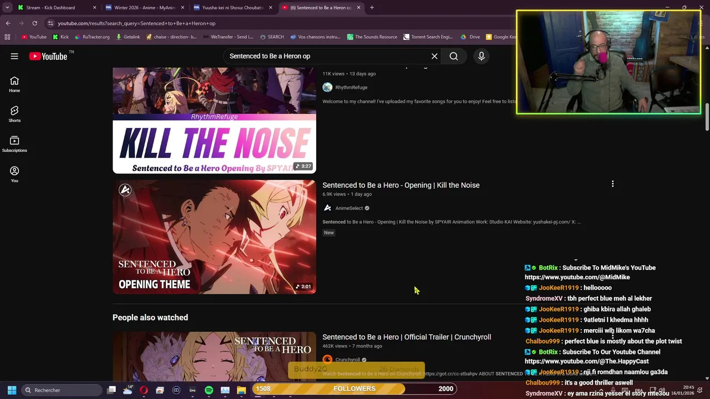Open a new browser tab
710x399 pixels.
click(372, 8)
